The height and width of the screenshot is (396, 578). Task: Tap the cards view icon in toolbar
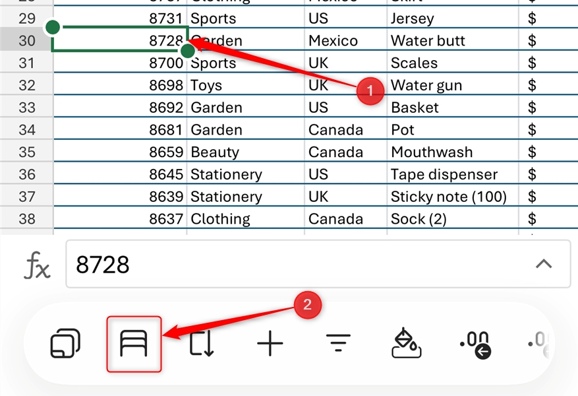[65, 343]
